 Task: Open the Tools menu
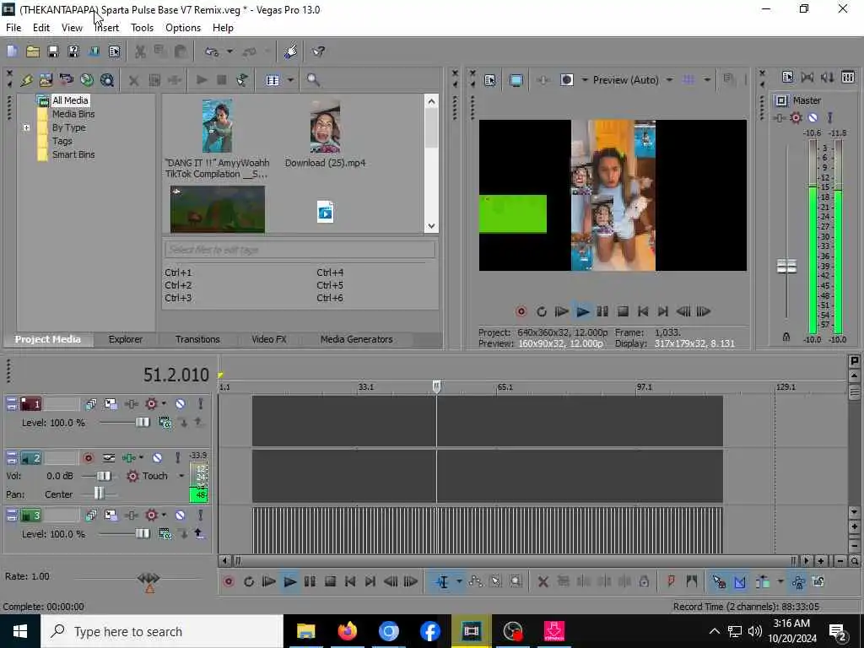point(142,28)
